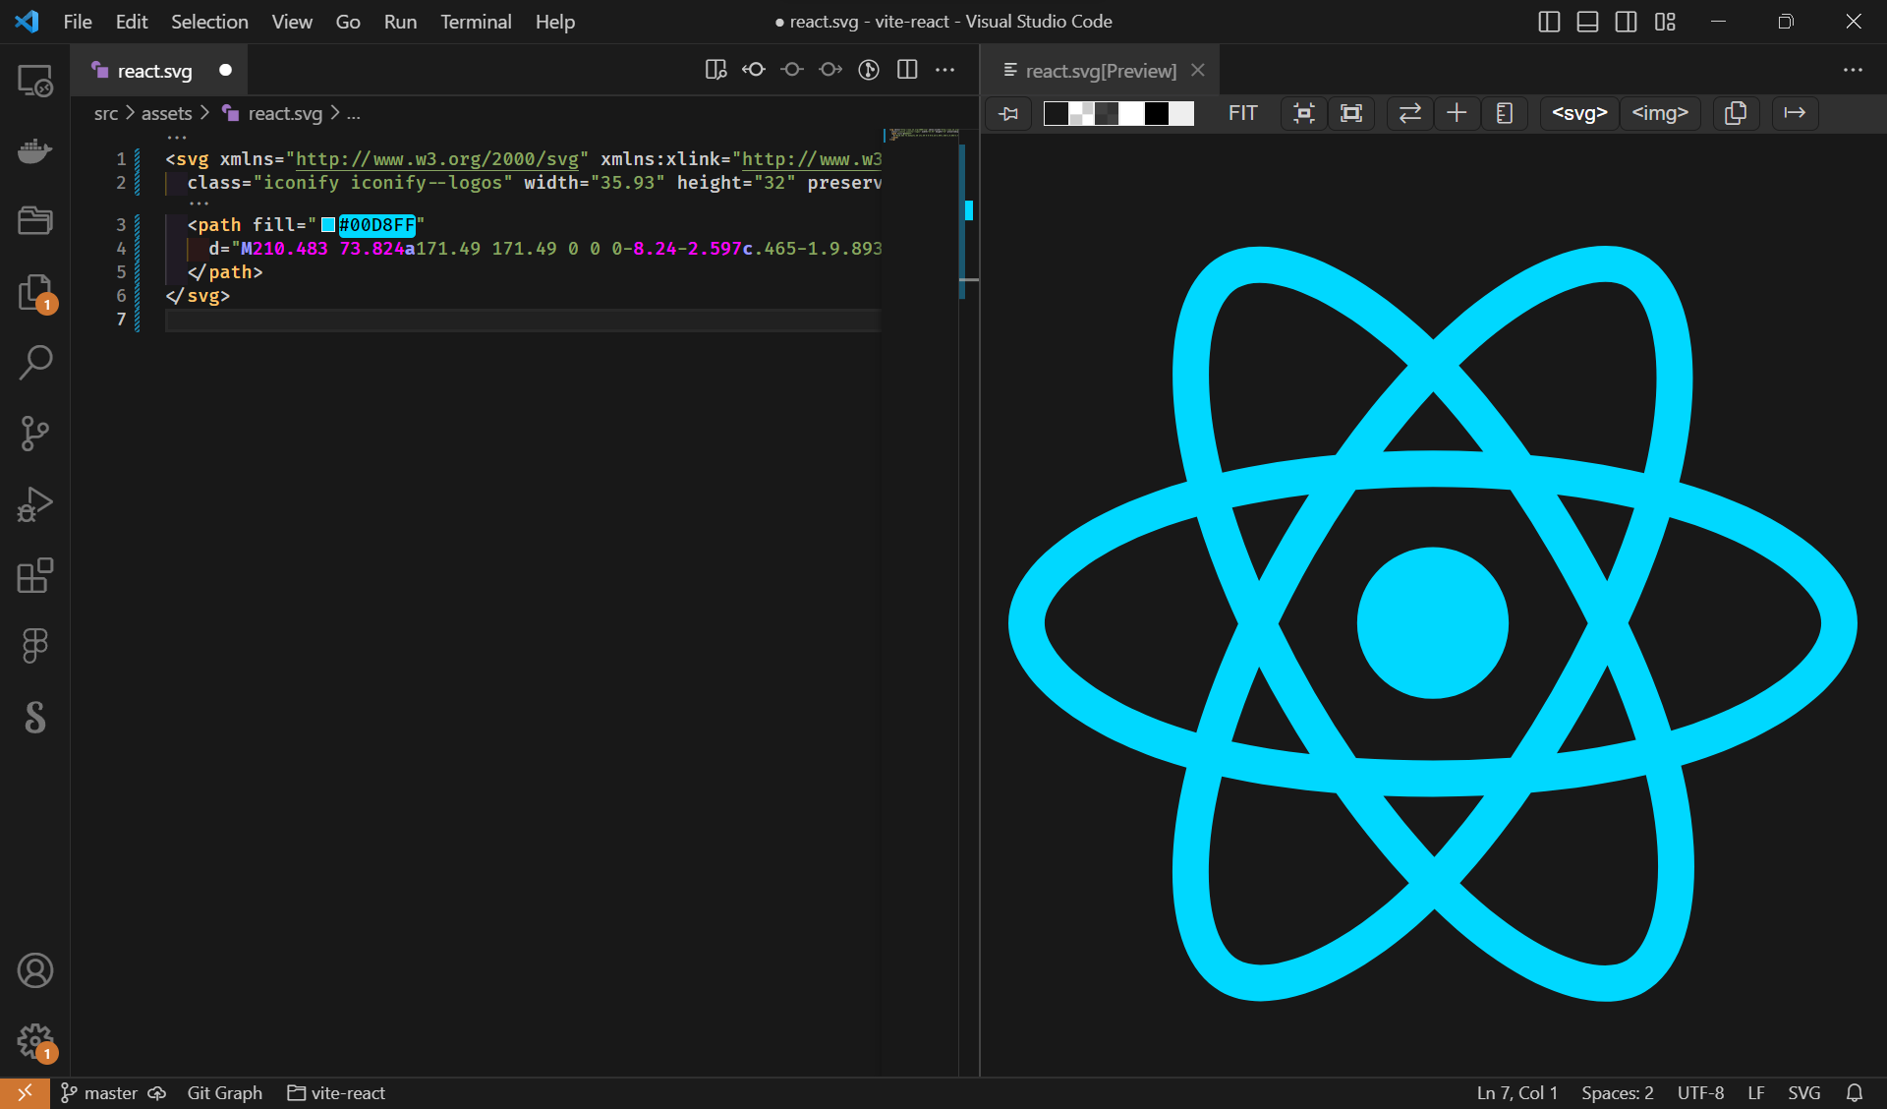Screen dimensions: 1887x1109
Task: Click the FIT zoom button
Action: 1242,114
